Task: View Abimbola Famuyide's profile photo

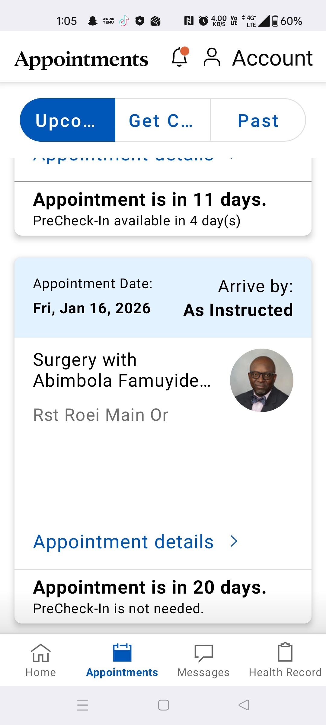Action: 261,380
